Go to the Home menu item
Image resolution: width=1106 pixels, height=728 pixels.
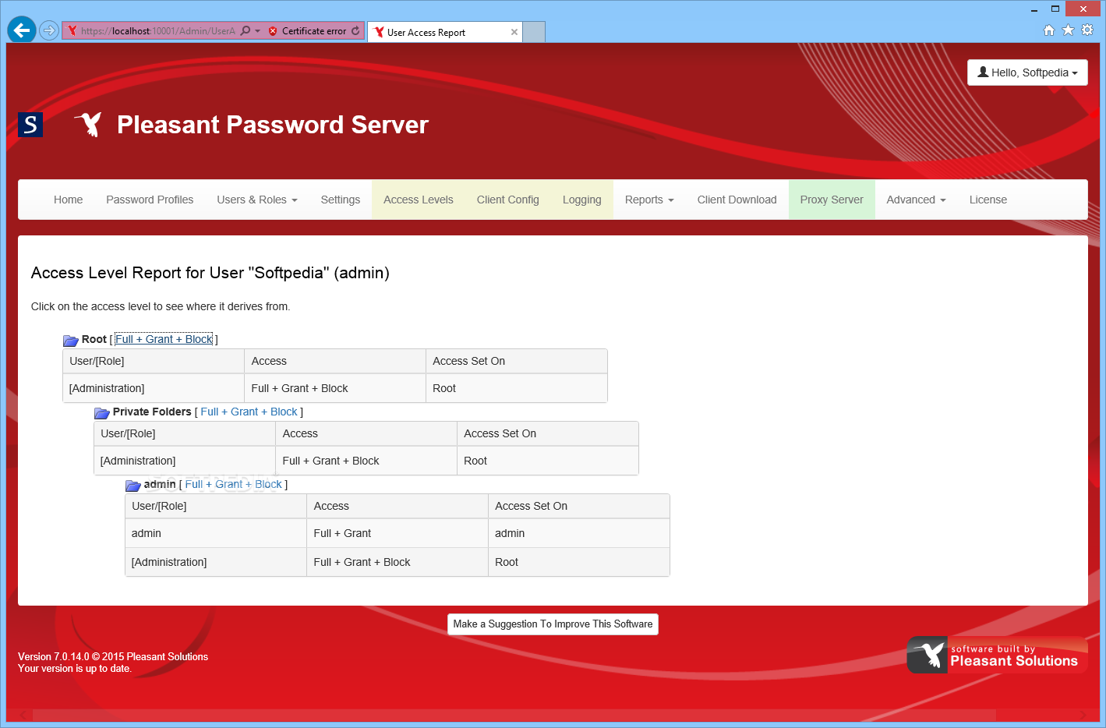(69, 200)
